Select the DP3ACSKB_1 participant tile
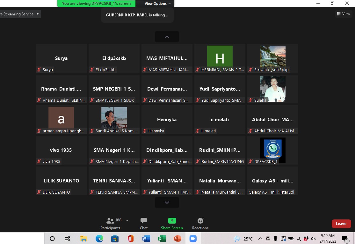This screenshot has width=355, height=244. [x=272, y=150]
